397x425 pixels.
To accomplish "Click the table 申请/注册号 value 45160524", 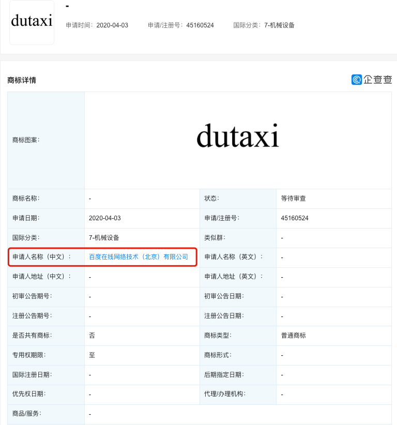I will coord(295,218).
